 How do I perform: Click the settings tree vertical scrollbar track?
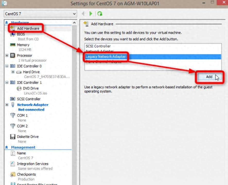click(74, 105)
